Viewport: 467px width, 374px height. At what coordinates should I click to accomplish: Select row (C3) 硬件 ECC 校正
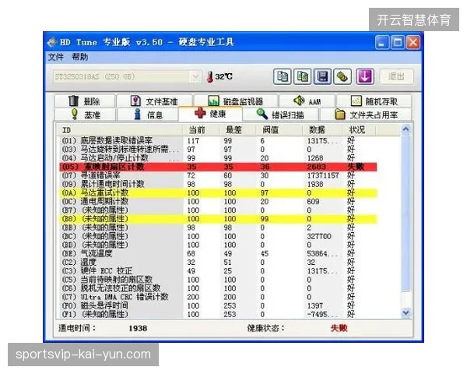[x=218, y=271]
